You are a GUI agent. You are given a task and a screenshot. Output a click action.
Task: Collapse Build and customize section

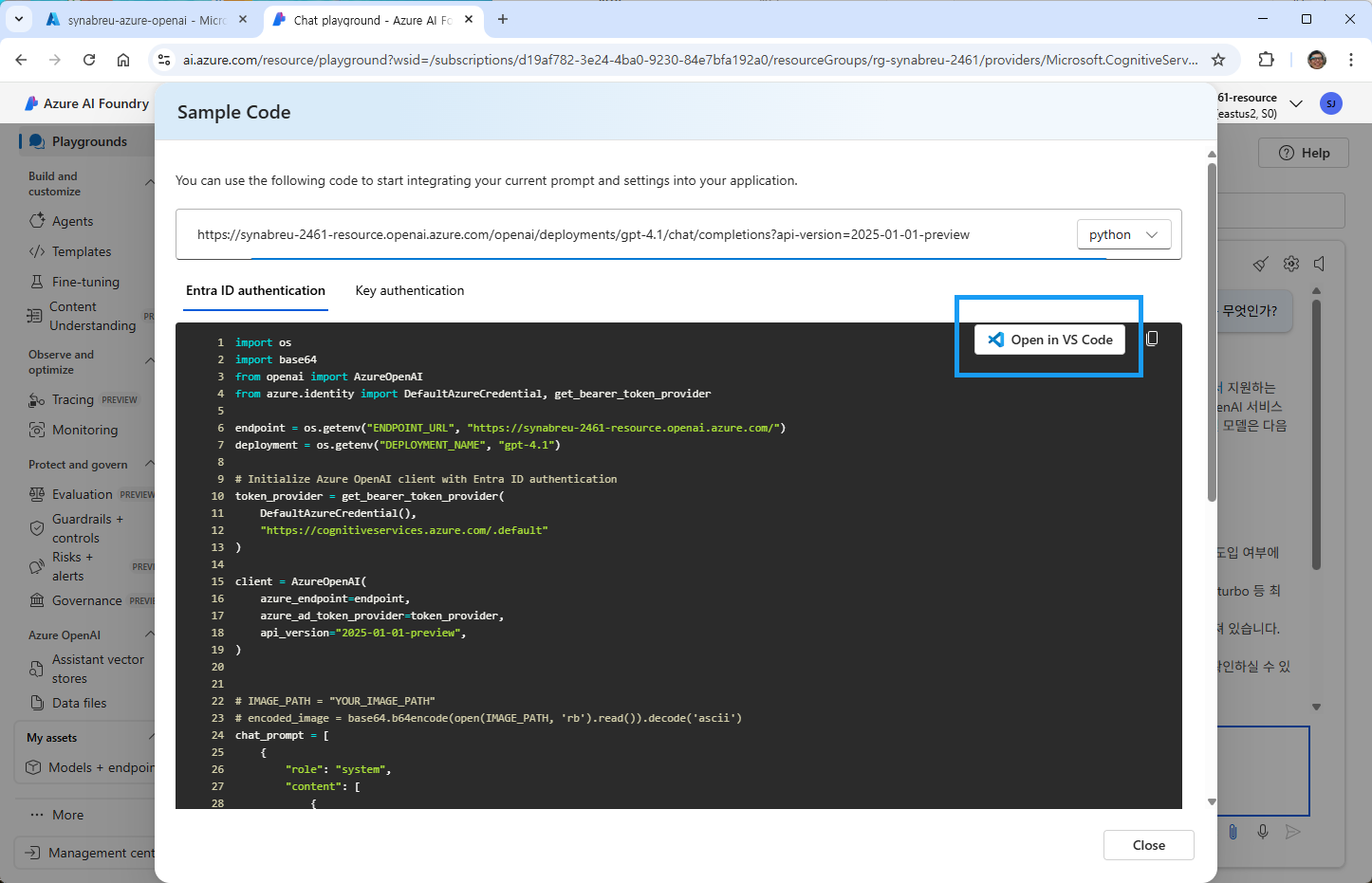click(149, 182)
